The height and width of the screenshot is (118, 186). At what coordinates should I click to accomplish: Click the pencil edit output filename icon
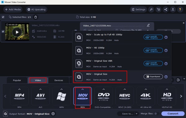click(148, 25)
